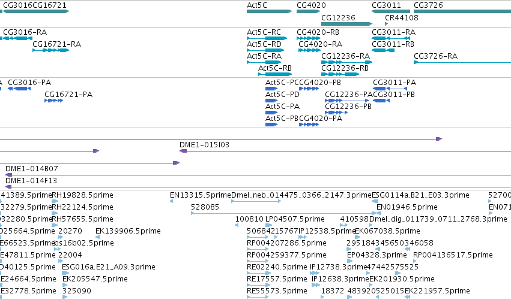The height and width of the screenshot is (300, 511).
Task: Click EST RH19828.5prime
Action: coord(55,202)
